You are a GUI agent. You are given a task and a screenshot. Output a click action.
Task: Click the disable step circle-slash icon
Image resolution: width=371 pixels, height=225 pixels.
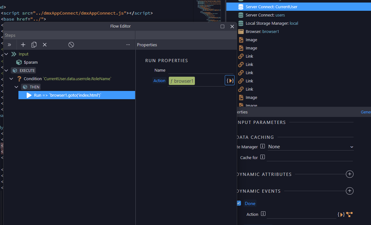71,45
